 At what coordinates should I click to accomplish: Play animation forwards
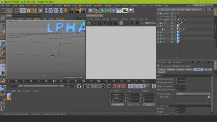click(x=94, y=86)
